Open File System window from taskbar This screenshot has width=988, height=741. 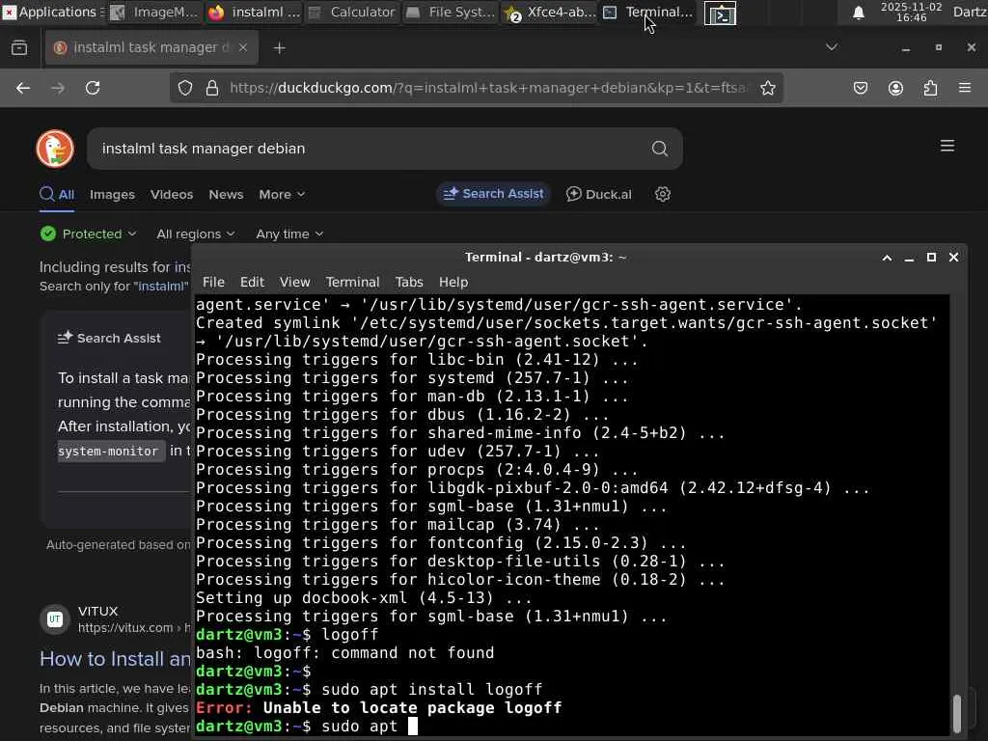[x=452, y=12]
